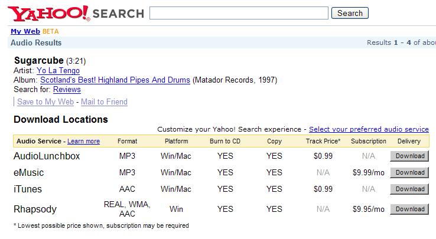Download from Rhapsody

pyautogui.click(x=409, y=209)
